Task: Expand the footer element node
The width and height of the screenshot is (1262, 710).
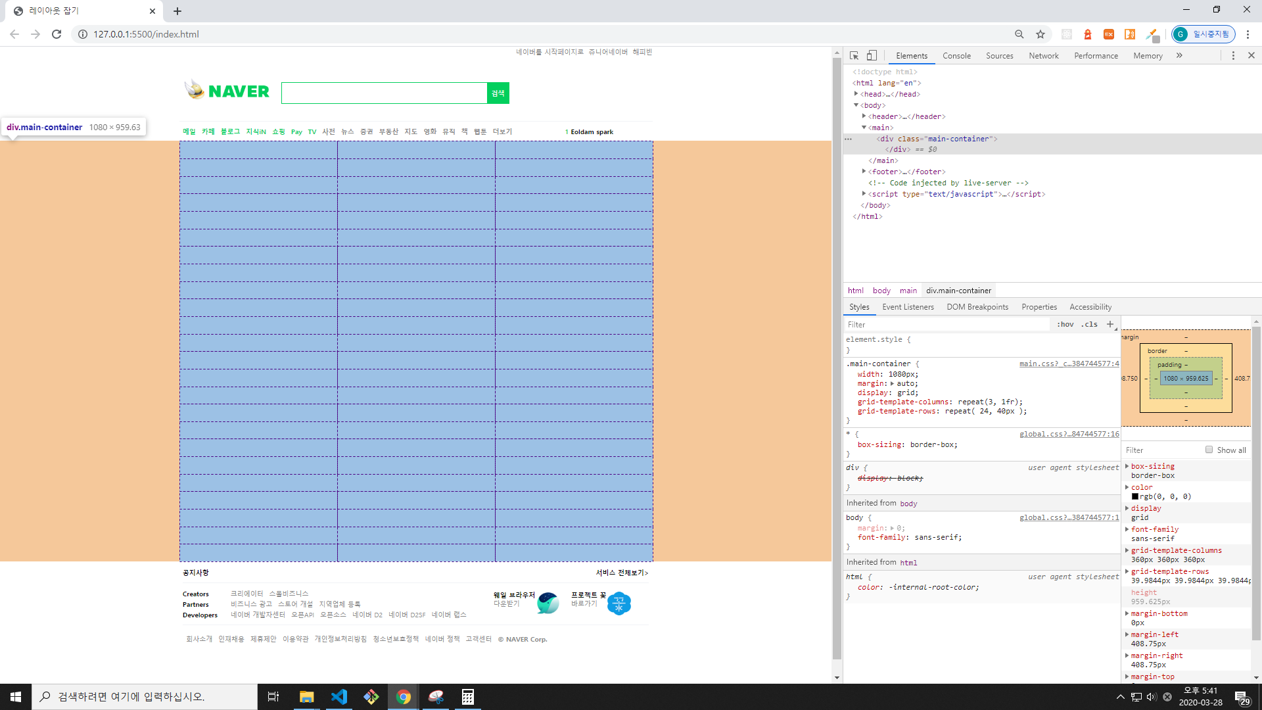Action: tap(864, 172)
